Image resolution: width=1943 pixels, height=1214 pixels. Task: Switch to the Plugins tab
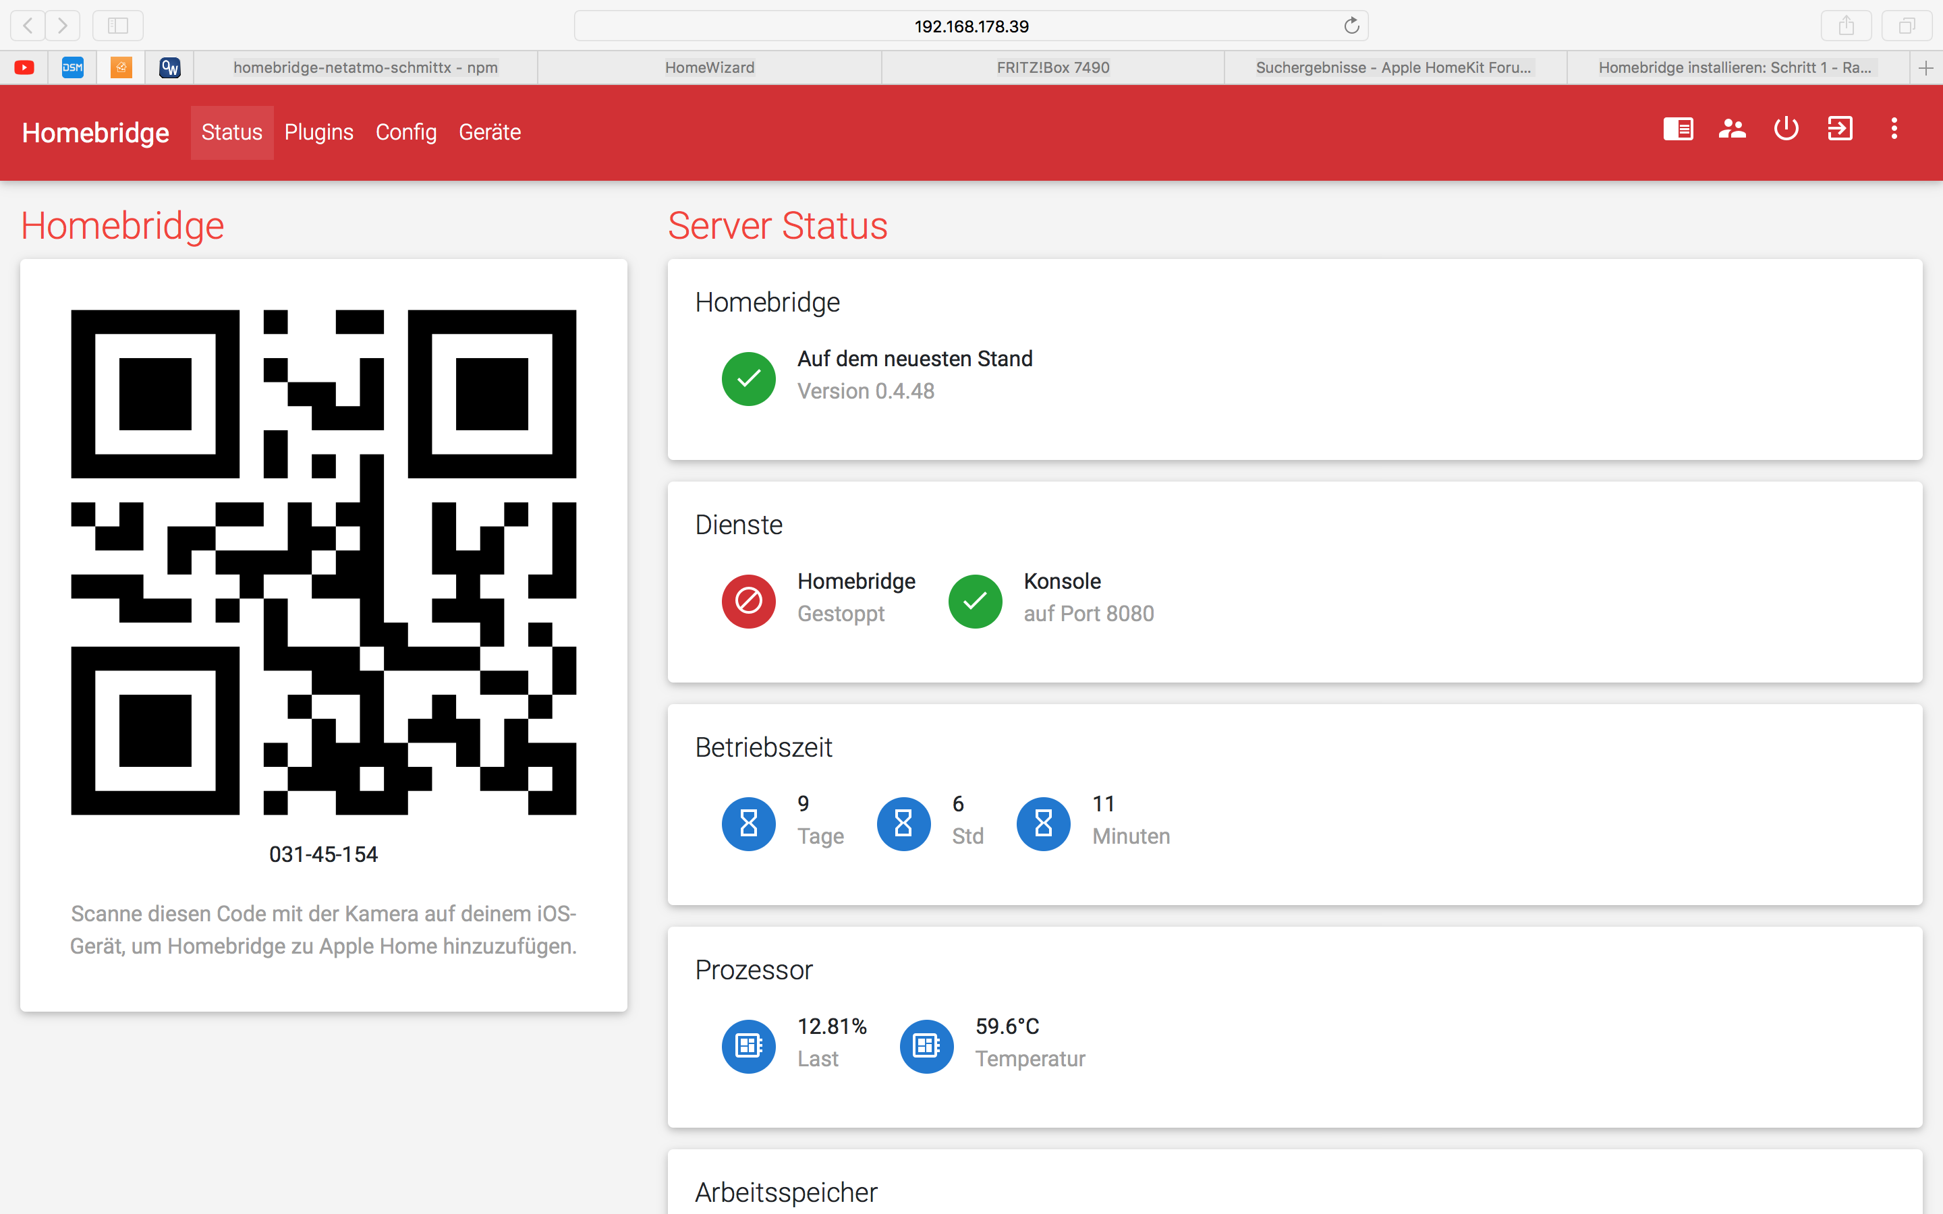pyautogui.click(x=318, y=132)
